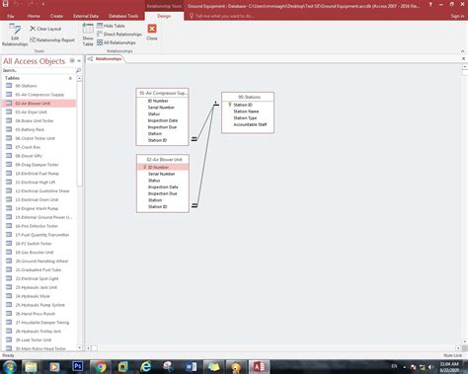The height and width of the screenshot is (374, 468).
Task: Collapse the navigation pane shutter button
Action: tap(79, 61)
